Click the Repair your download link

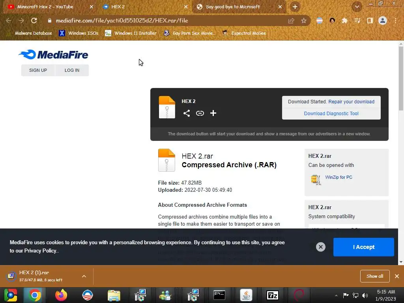pyautogui.click(x=351, y=102)
